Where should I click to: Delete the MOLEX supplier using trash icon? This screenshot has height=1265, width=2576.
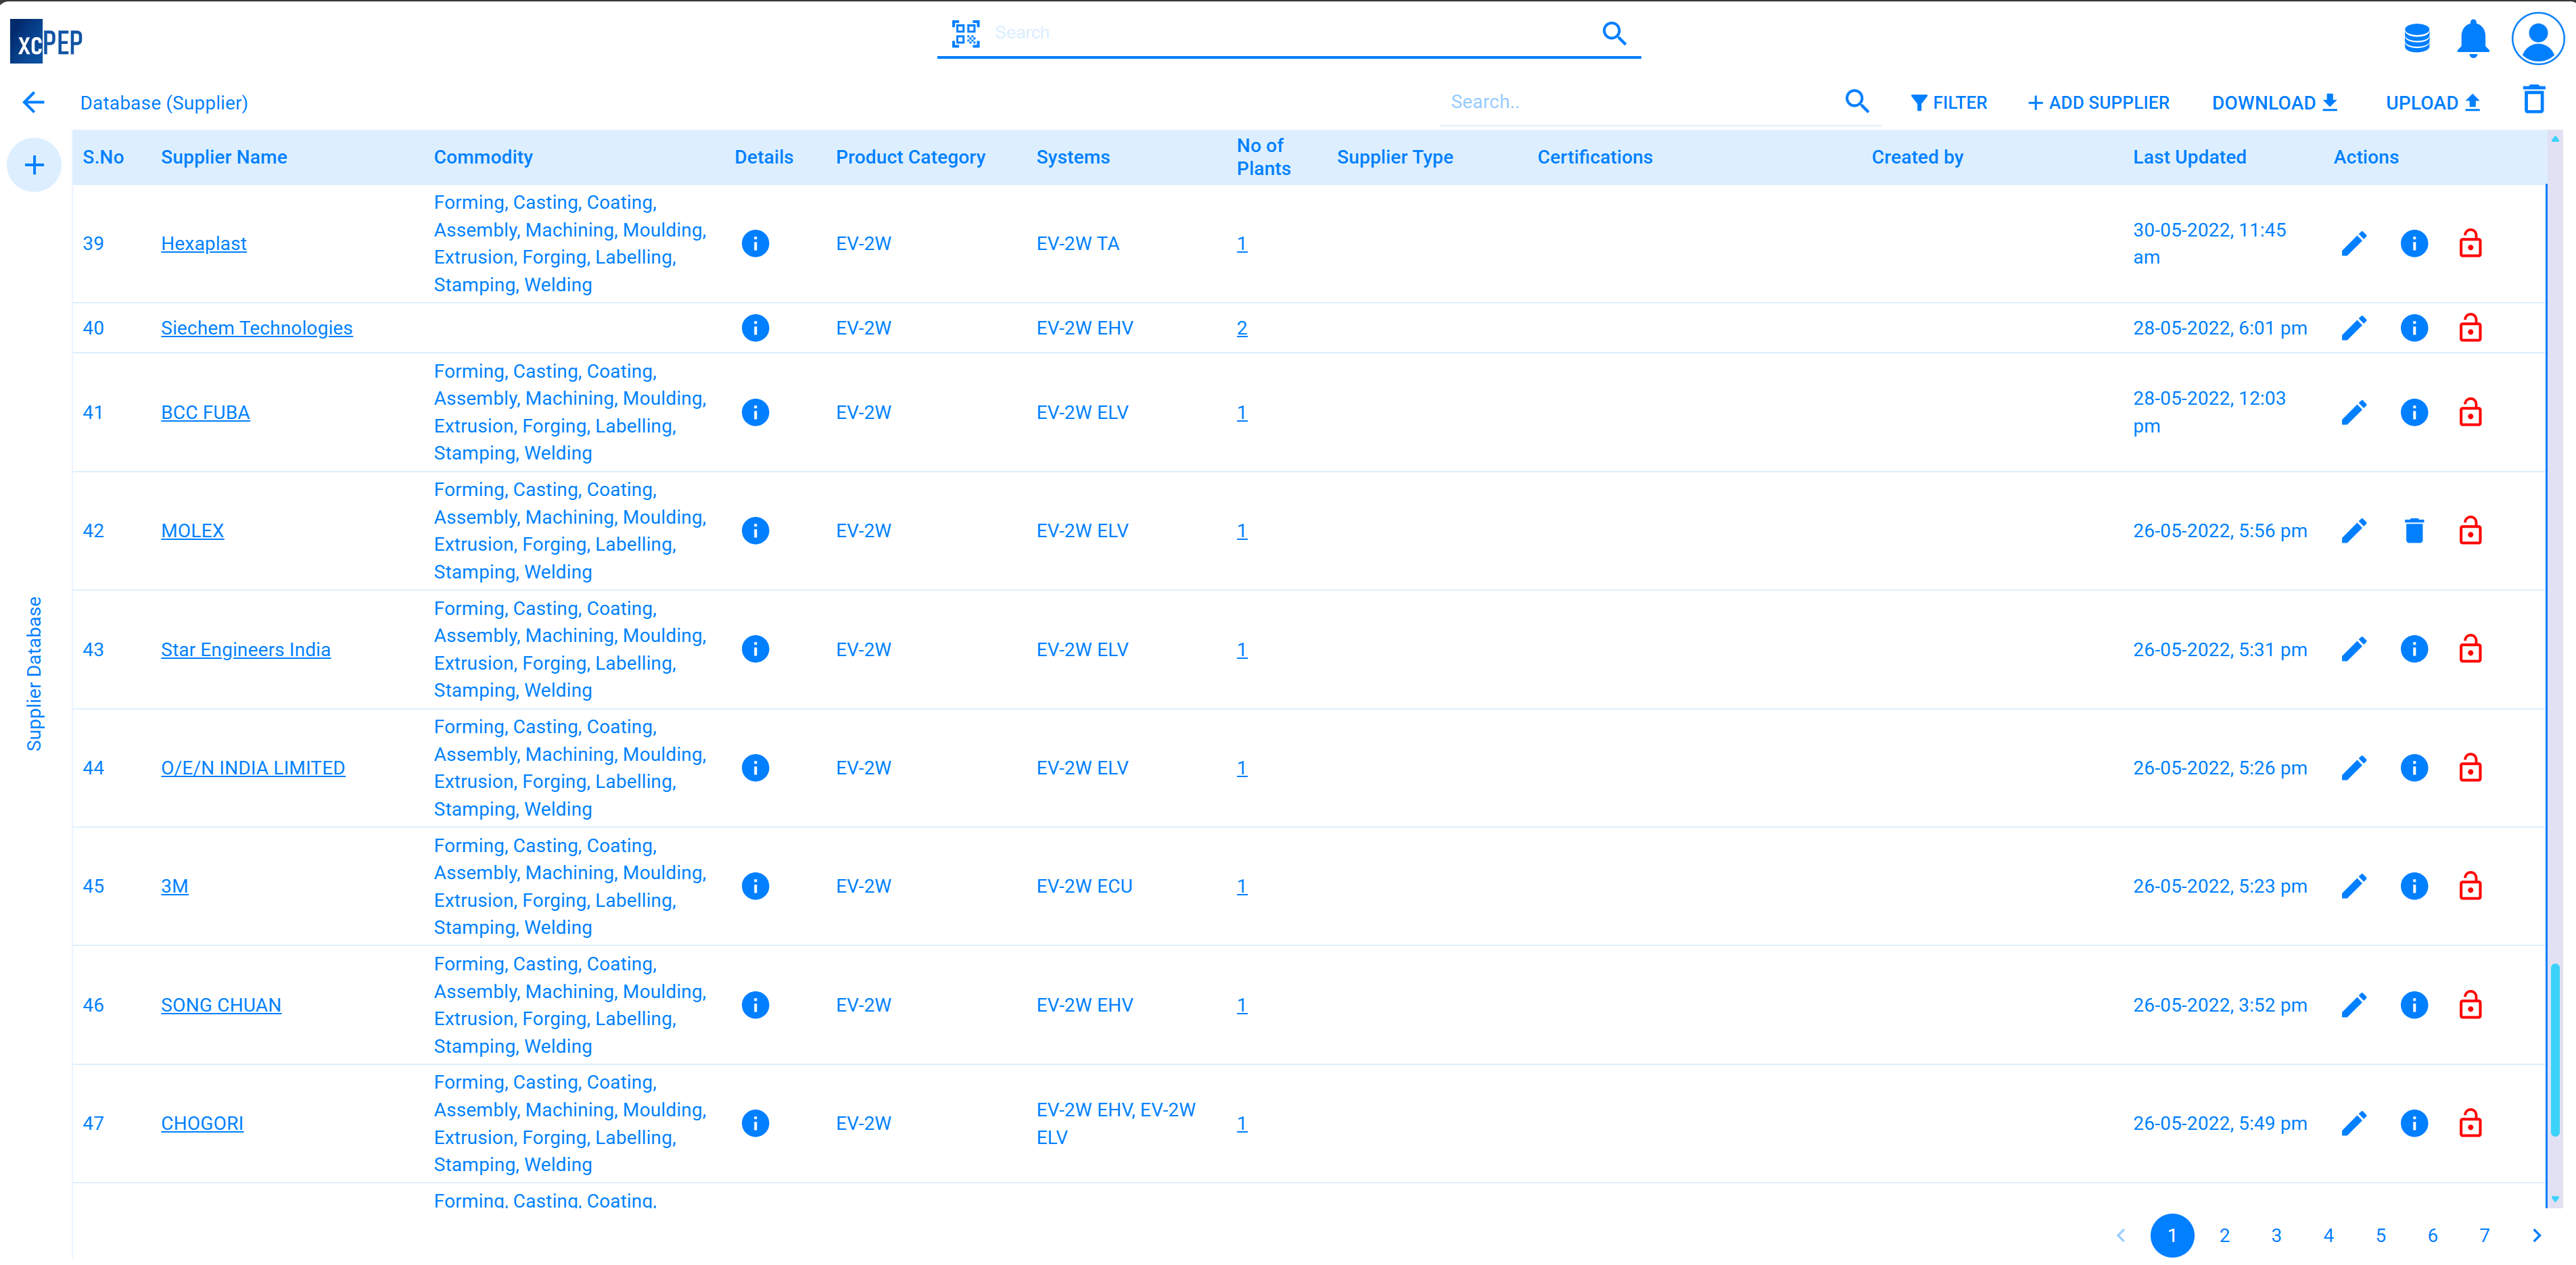(x=2414, y=530)
